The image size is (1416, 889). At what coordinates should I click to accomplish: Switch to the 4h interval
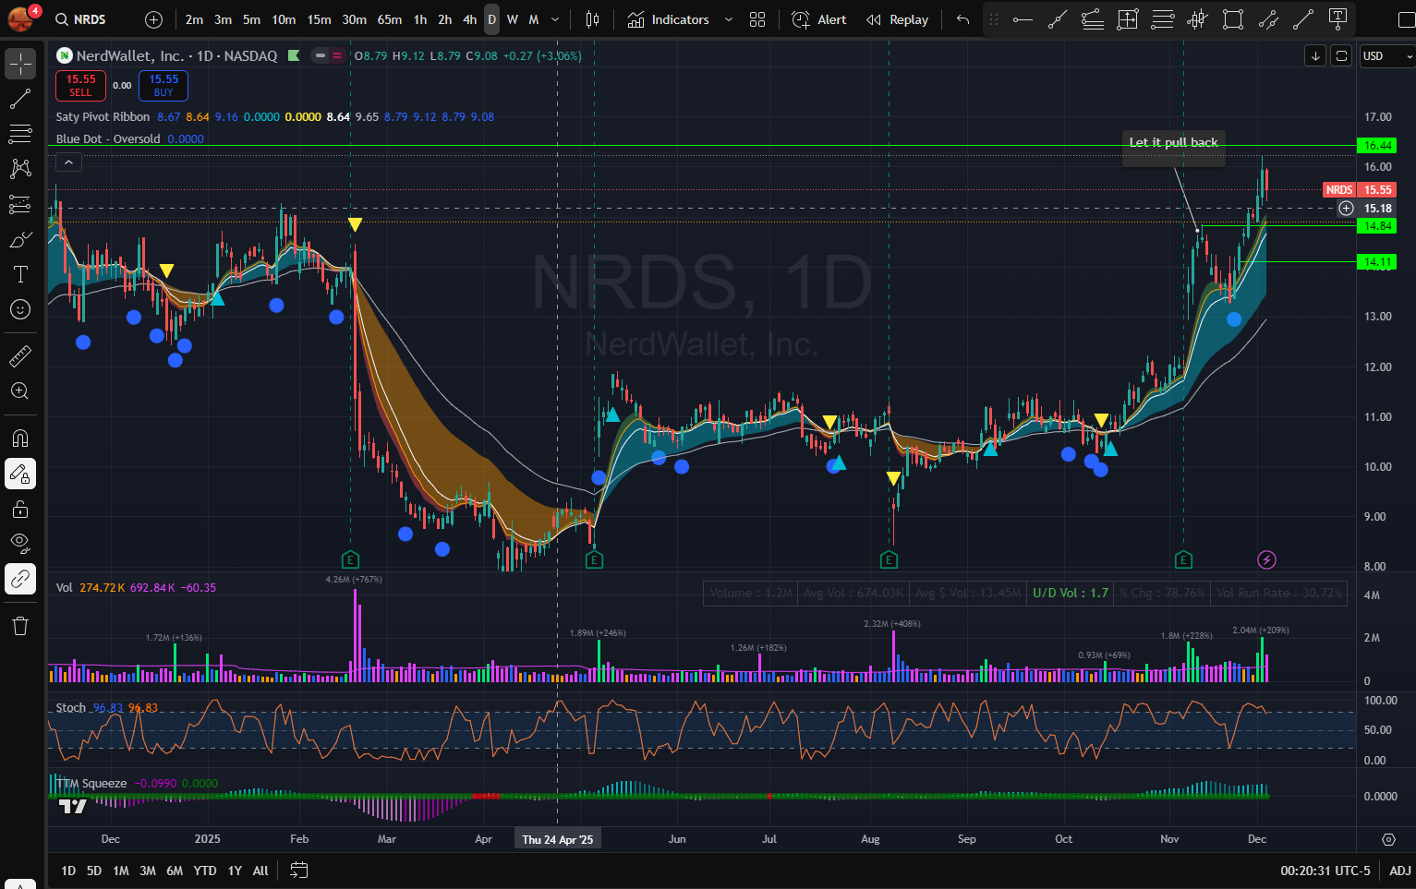(469, 19)
